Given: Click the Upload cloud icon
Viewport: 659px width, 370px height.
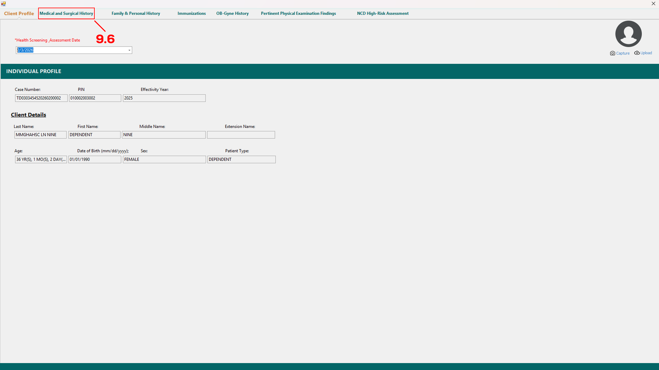Looking at the screenshot, I should (x=637, y=53).
